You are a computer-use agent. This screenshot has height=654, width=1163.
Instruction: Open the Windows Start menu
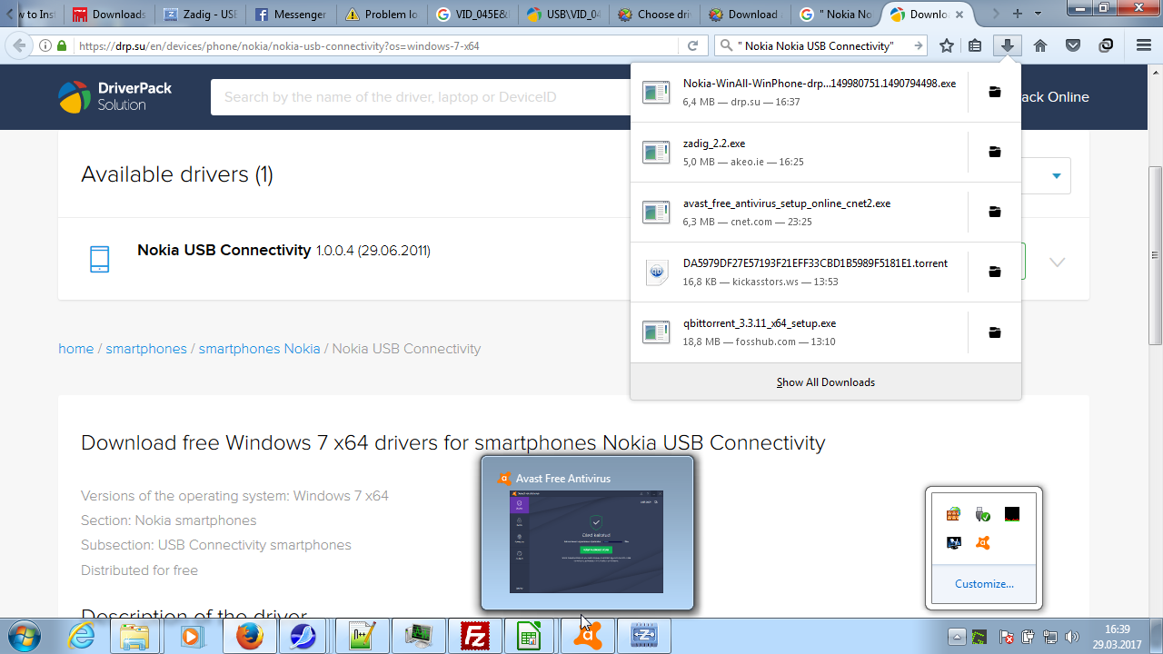coord(24,636)
